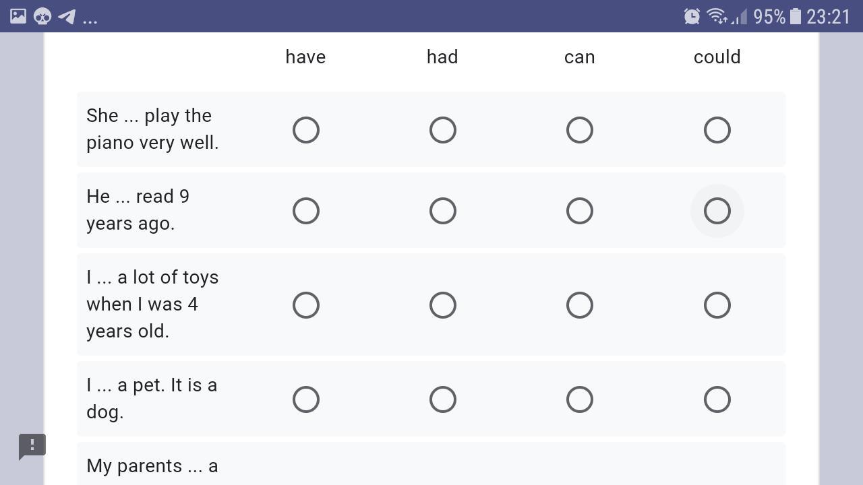Select 'could' for 'a lot of toys' row
This screenshot has width=863, height=485.
[x=717, y=305]
